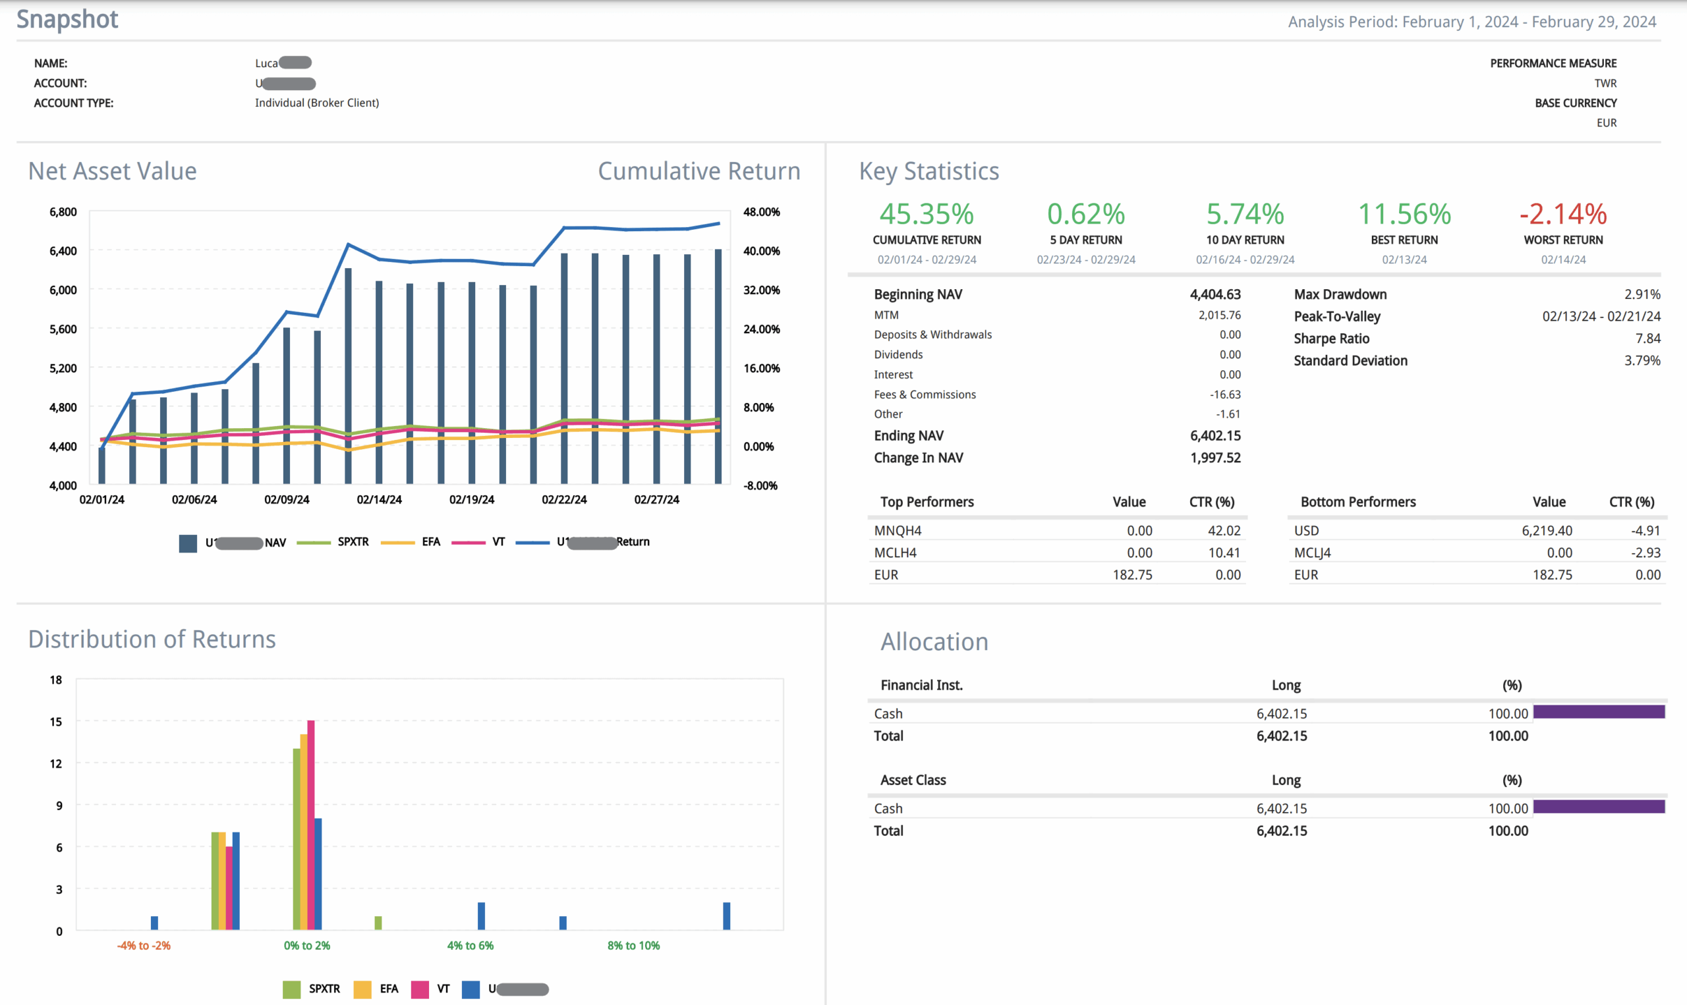Click the tallest pink bar in Distribution chart

click(311, 823)
